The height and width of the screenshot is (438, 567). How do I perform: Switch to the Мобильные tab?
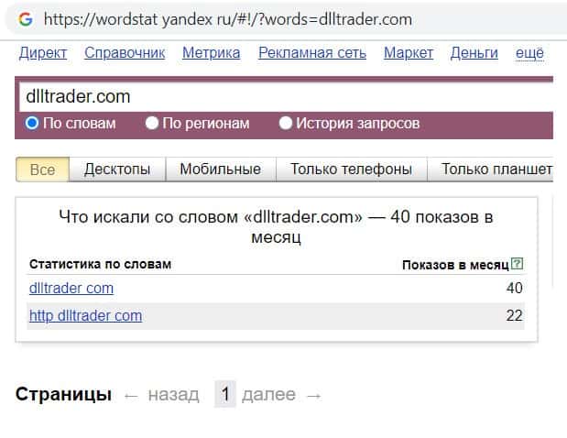click(x=221, y=170)
